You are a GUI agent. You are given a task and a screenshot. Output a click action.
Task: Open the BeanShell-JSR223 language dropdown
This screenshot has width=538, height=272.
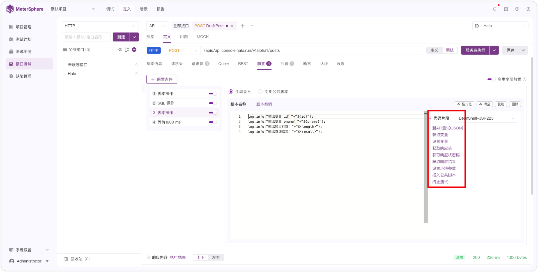click(487, 118)
